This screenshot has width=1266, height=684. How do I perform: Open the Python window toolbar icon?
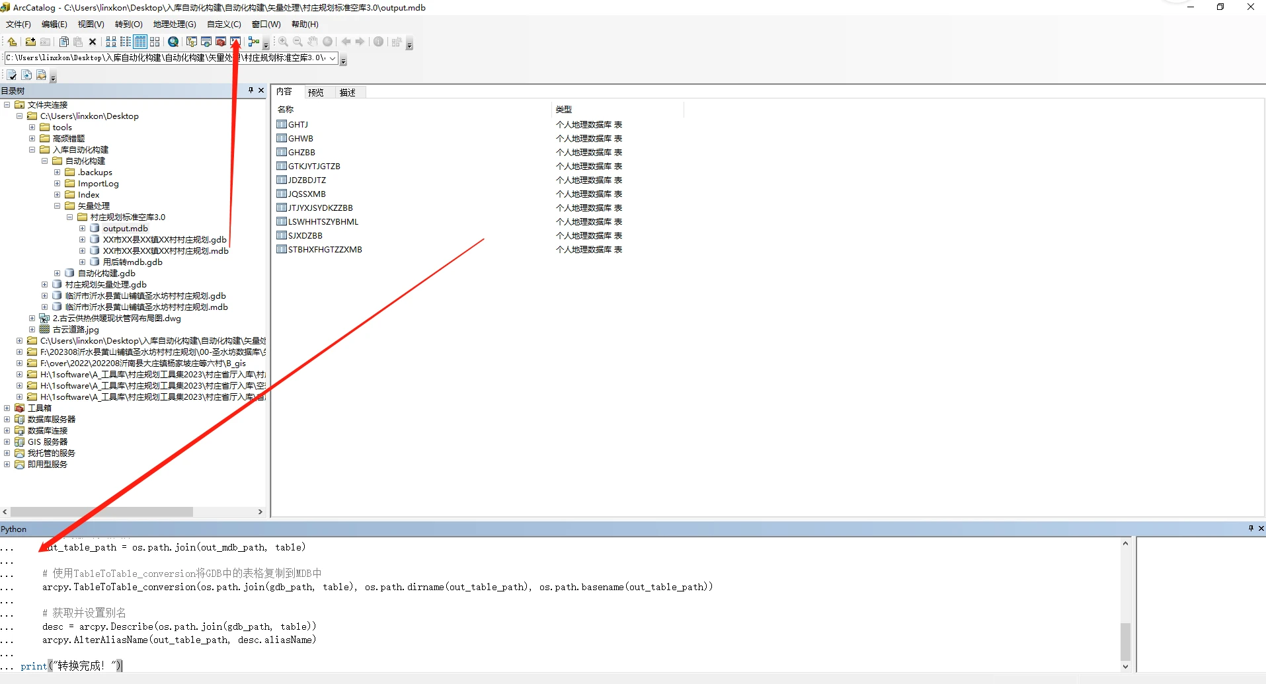[x=235, y=42]
